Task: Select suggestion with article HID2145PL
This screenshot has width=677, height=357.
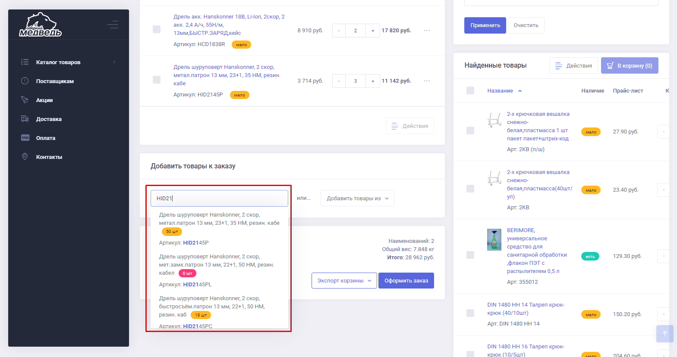Action: point(219,270)
